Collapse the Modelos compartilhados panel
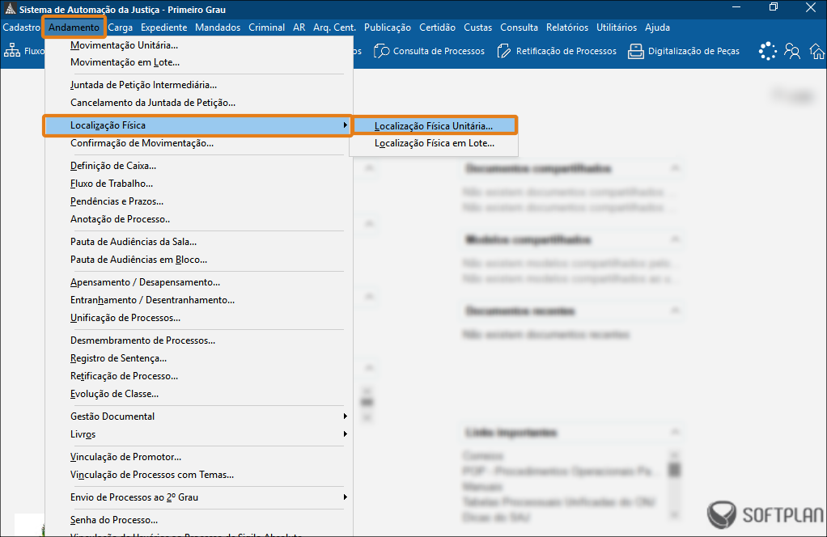The height and width of the screenshot is (537, 827). [x=675, y=239]
